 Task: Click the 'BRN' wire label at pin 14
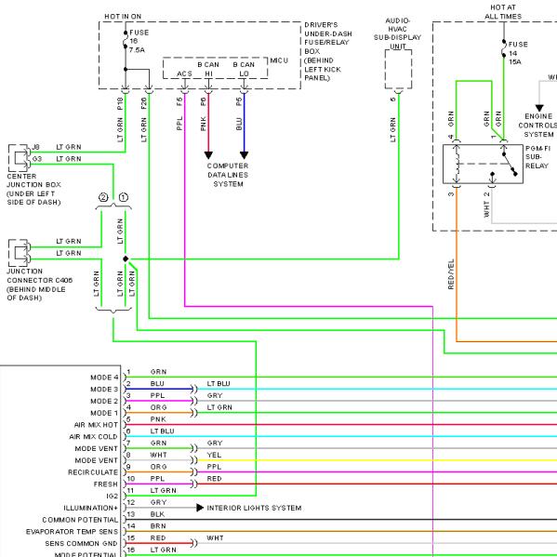click(158, 525)
